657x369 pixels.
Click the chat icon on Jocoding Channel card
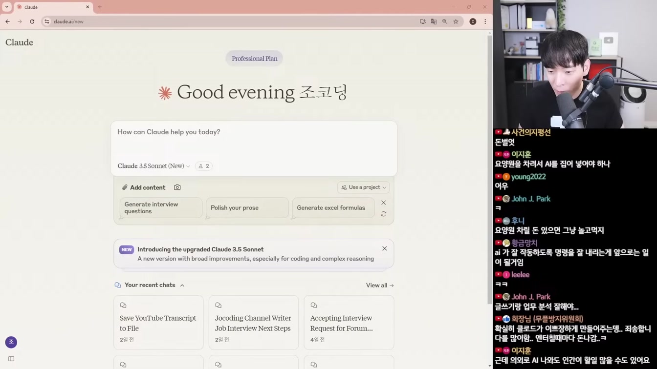coord(219,306)
